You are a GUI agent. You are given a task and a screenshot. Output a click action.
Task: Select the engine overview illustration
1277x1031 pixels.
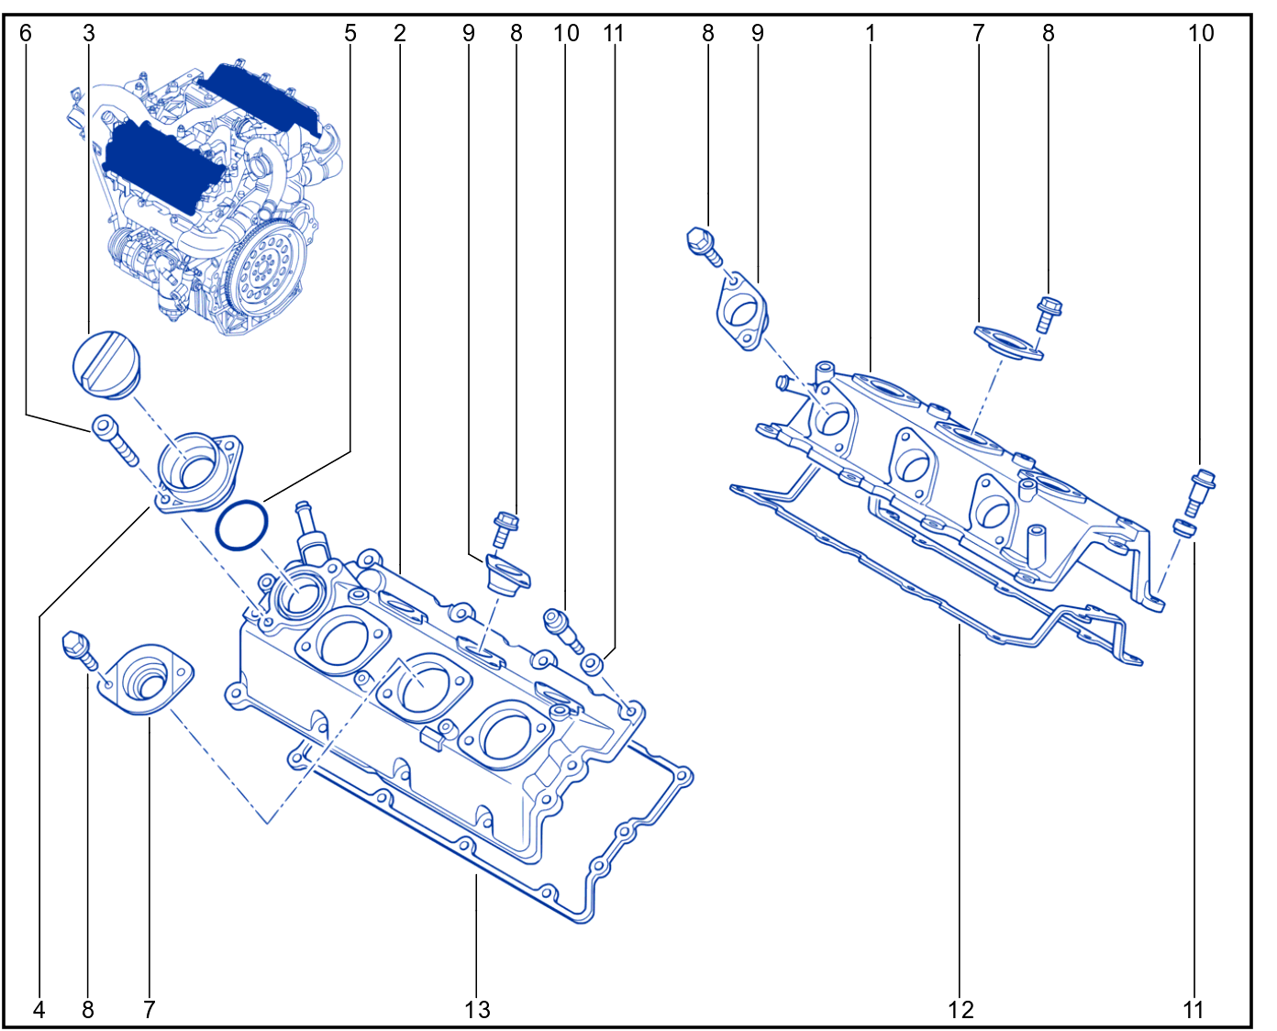(206, 195)
